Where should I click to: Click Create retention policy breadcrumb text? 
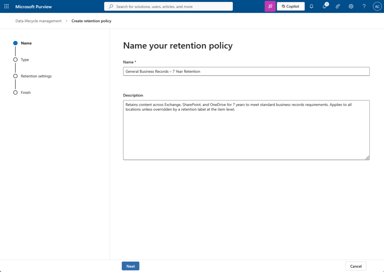[x=91, y=21]
